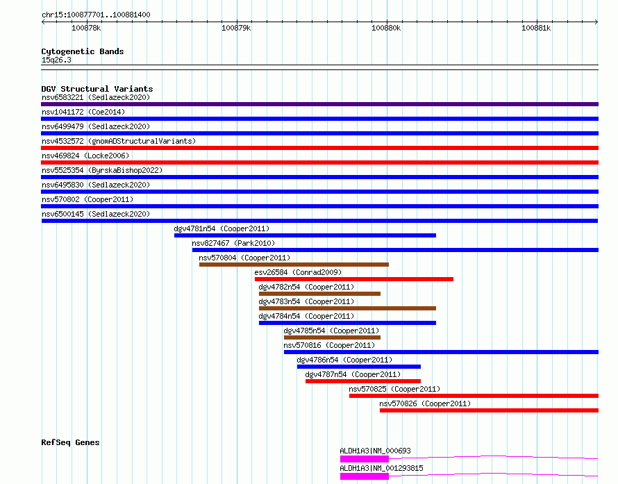Screen dimensions: 618x484
Task: Click the 100881k ruler tick label
Action: tap(536, 28)
